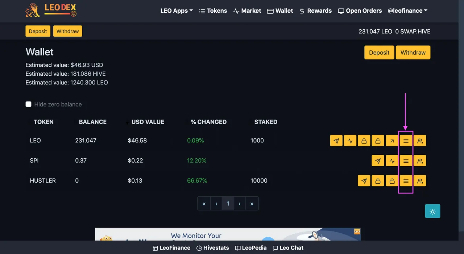Open SPI transaction history list icon

pos(406,161)
